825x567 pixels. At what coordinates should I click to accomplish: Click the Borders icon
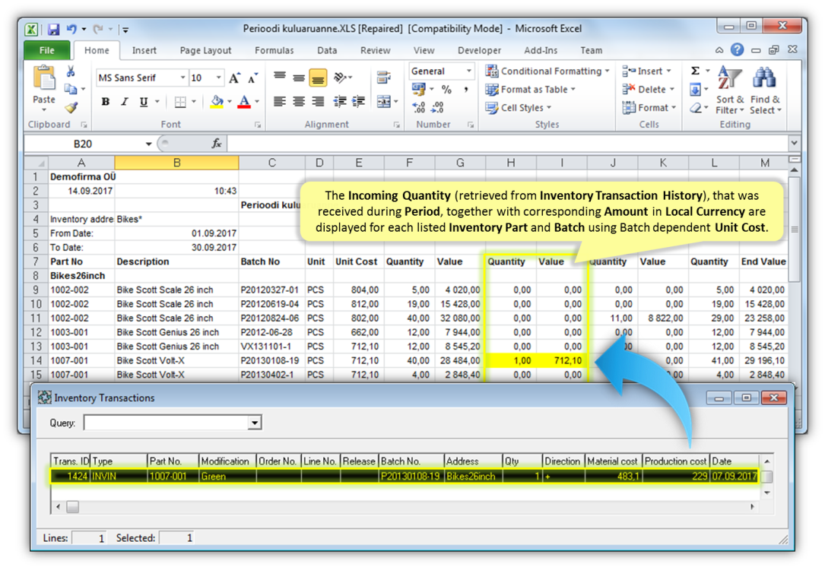click(180, 102)
